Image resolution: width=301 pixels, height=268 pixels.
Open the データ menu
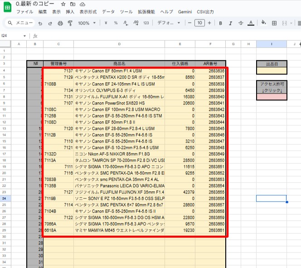tap(108, 11)
